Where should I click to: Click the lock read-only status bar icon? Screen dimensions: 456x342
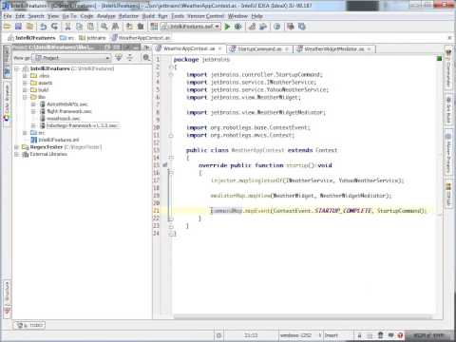tap(359, 335)
